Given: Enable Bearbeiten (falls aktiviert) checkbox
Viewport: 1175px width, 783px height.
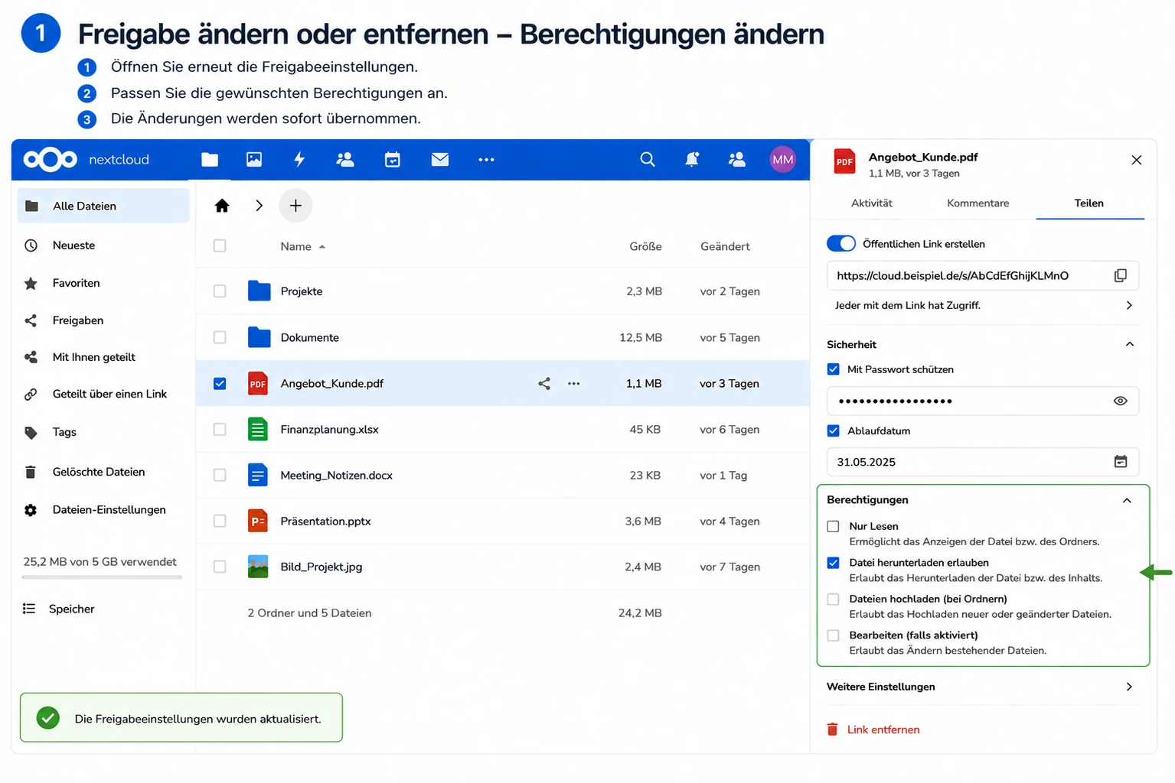Looking at the screenshot, I should pyautogui.click(x=834, y=635).
